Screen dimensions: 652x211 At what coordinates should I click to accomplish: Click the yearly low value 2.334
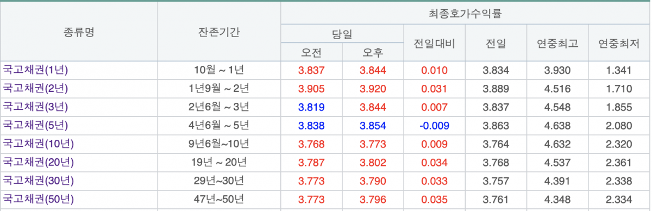(619, 199)
